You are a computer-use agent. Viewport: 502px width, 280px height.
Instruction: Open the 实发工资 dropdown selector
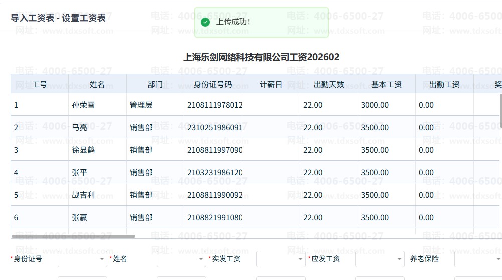point(280,259)
